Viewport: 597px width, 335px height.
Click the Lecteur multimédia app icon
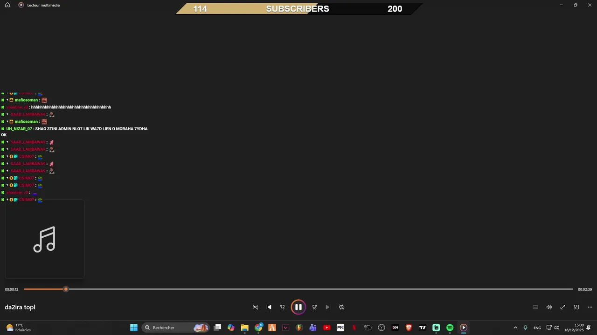(x=21, y=5)
